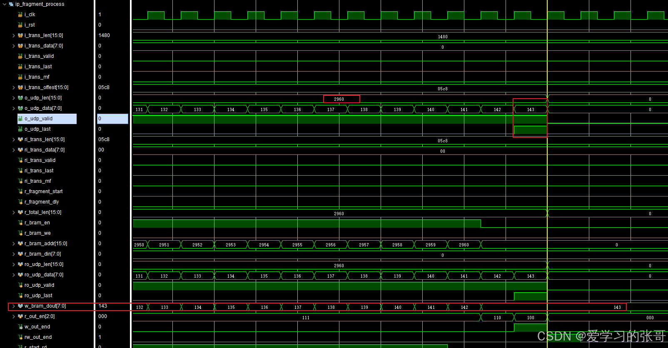Screen dimensions: 668x348
Task: Click the 2960 segment of o_udp_len waveform
Action: pyautogui.click(x=339, y=99)
